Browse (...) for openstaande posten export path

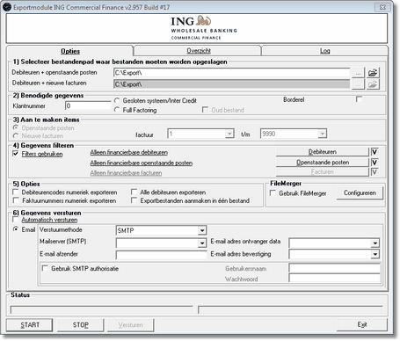(x=358, y=73)
